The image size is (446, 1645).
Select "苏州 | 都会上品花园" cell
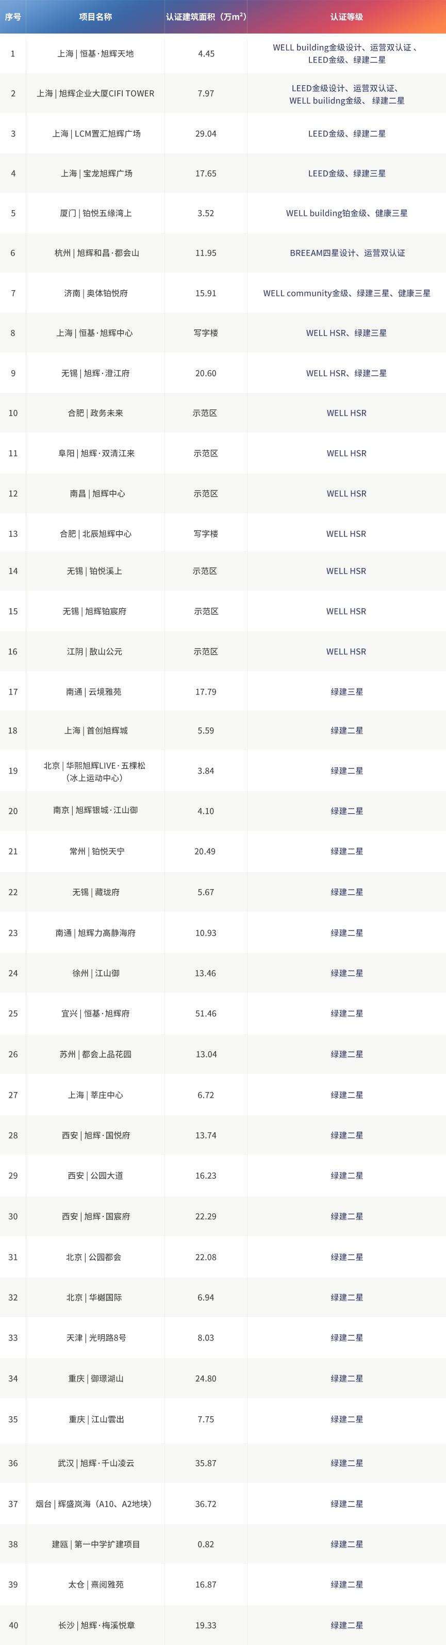click(x=95, y=1054)
